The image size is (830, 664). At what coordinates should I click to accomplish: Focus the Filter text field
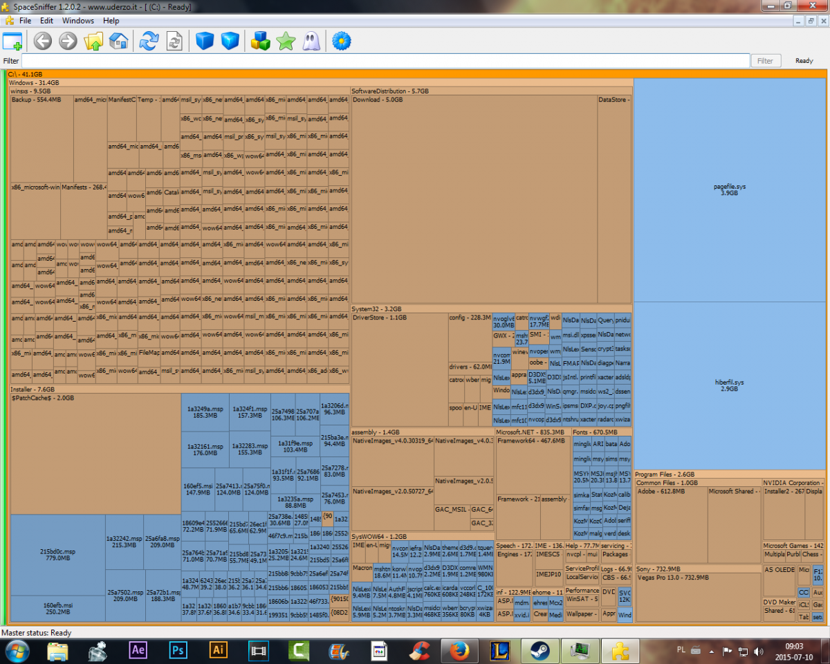tap(386, 61)
